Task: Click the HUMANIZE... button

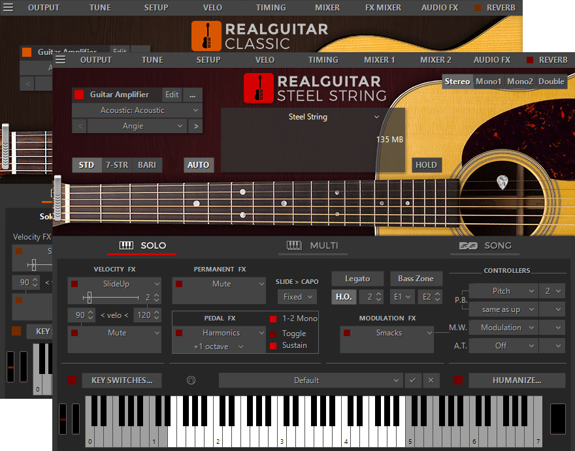Action: (516, 381)
